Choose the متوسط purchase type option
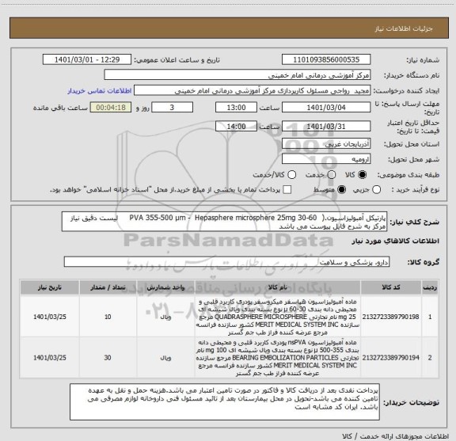 (x=341, y=190)
